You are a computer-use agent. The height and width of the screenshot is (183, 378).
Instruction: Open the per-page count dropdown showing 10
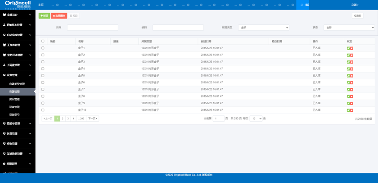pyautogui.click(x=256, y=119)
